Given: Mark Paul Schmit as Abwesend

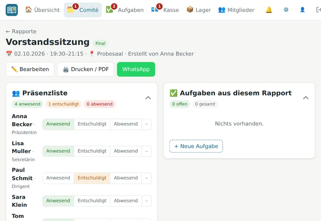Looking at the screenshot, I should pos(126,178).
